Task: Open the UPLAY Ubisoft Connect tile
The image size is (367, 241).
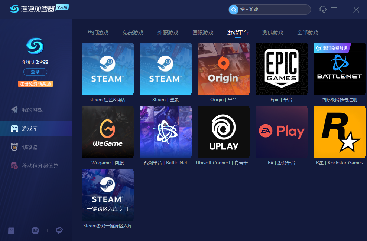Action: pyautogui.click(x=224, y=132)
